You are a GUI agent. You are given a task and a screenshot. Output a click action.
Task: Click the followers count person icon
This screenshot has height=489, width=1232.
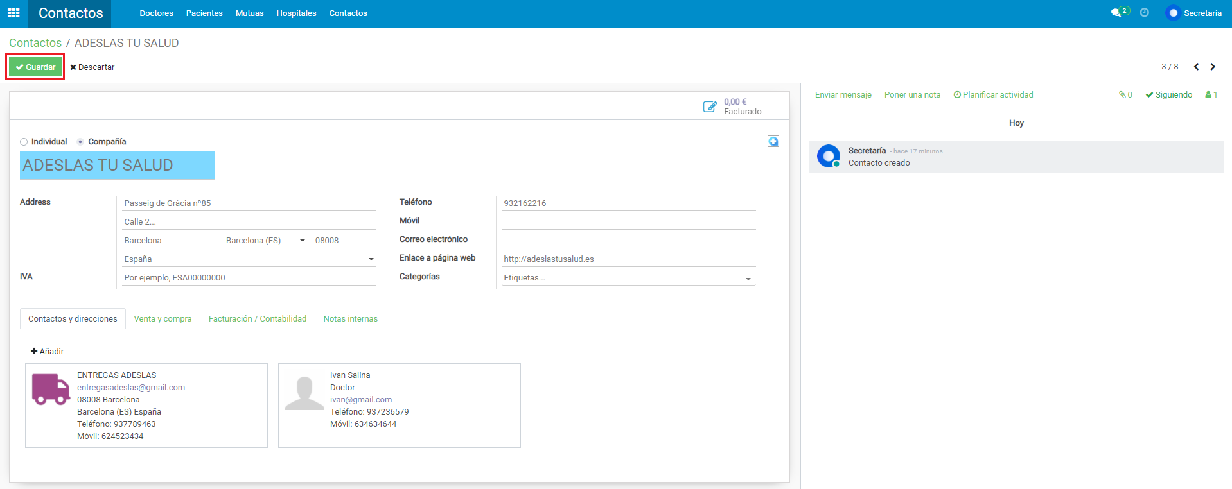[x=1211, y=95]
